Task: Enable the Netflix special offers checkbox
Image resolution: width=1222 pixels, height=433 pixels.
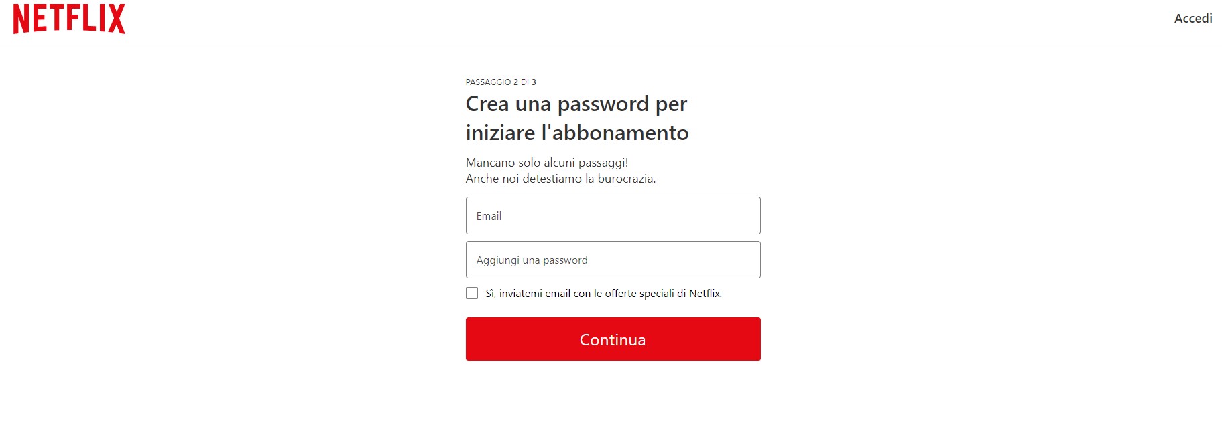Action: click(x=471, y=293)
